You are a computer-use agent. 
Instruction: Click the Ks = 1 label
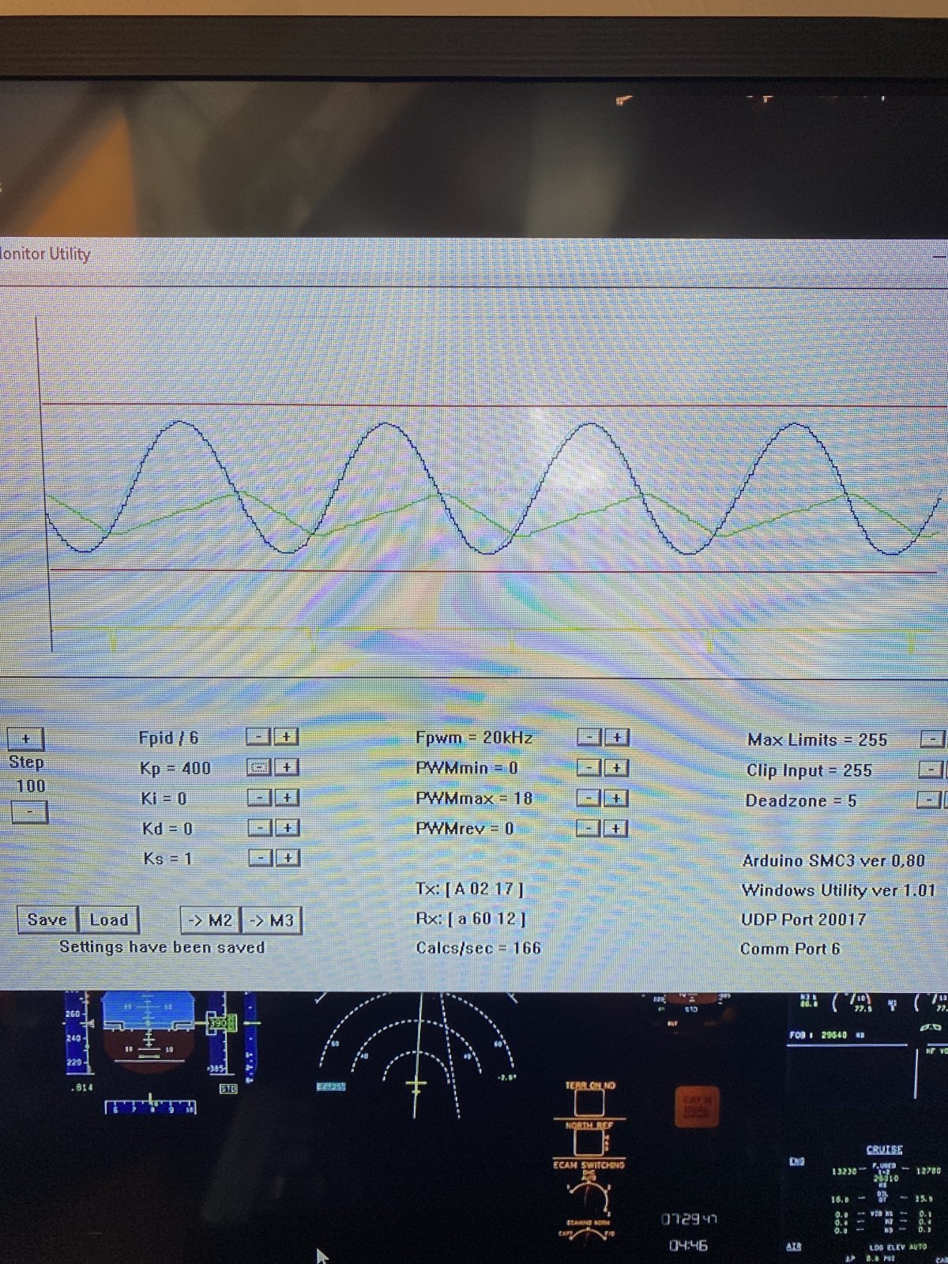[167, 859]
